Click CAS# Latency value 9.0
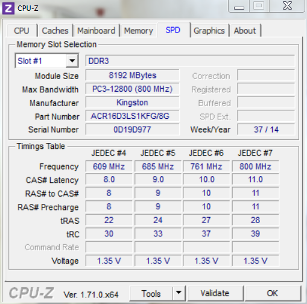This screenshot has width=307, height=304. click(x=158, y=179)
